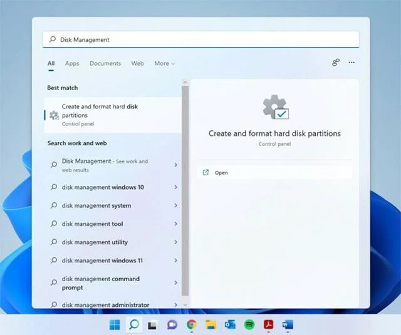
Task: Click the 'Best match' heading
Action: [63, 88]
